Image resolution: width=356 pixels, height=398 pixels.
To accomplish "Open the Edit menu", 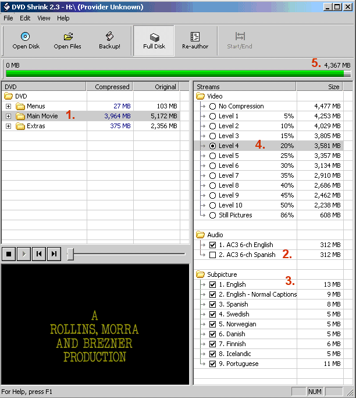I will tap(25, 18).
